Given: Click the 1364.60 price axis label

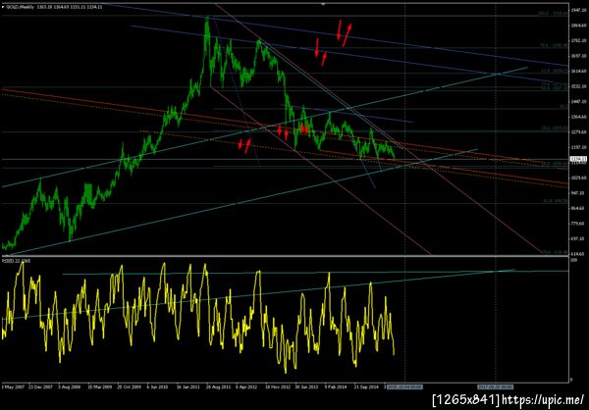Looking at the screenshot, I should click(x=578, y=117).
